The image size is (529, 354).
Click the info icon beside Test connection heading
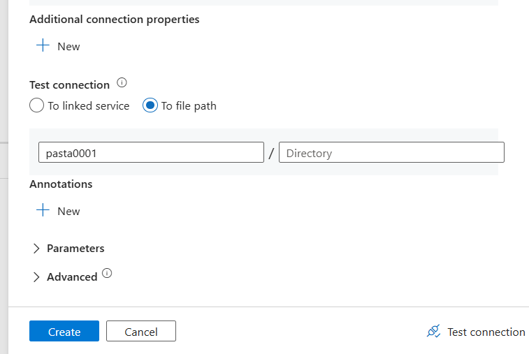tap(122, 83)
